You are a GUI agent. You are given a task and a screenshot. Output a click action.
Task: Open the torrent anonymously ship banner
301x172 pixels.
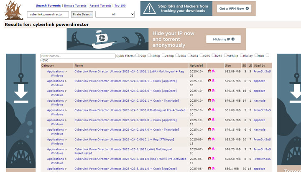tap(156, 39)
